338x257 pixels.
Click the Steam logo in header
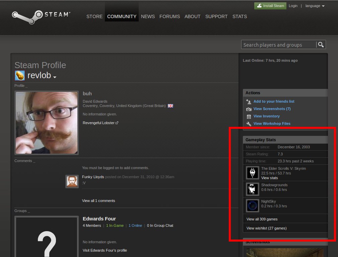(x=41, y=16)
